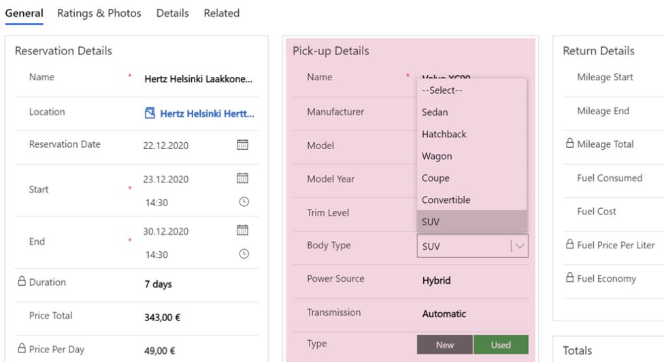664x362 pixels.
Task: Click the Reservation Details section heading
Action: (63, 51)
